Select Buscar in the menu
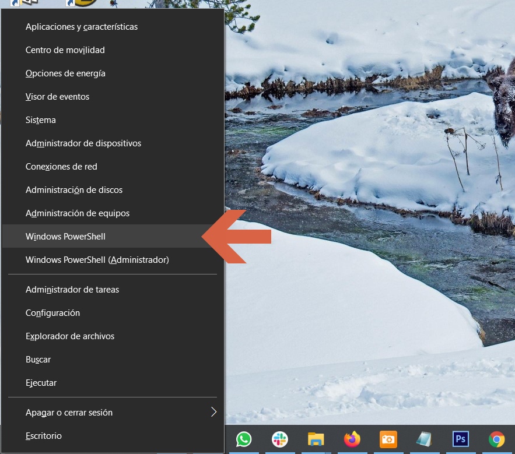The height and width of the screenshot is (454, 515). pos(113,360)
